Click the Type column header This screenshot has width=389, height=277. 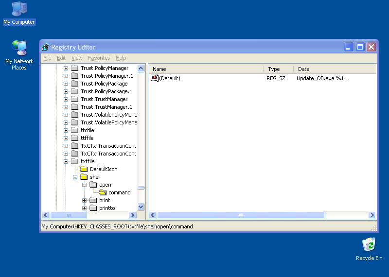click(278, 69)
